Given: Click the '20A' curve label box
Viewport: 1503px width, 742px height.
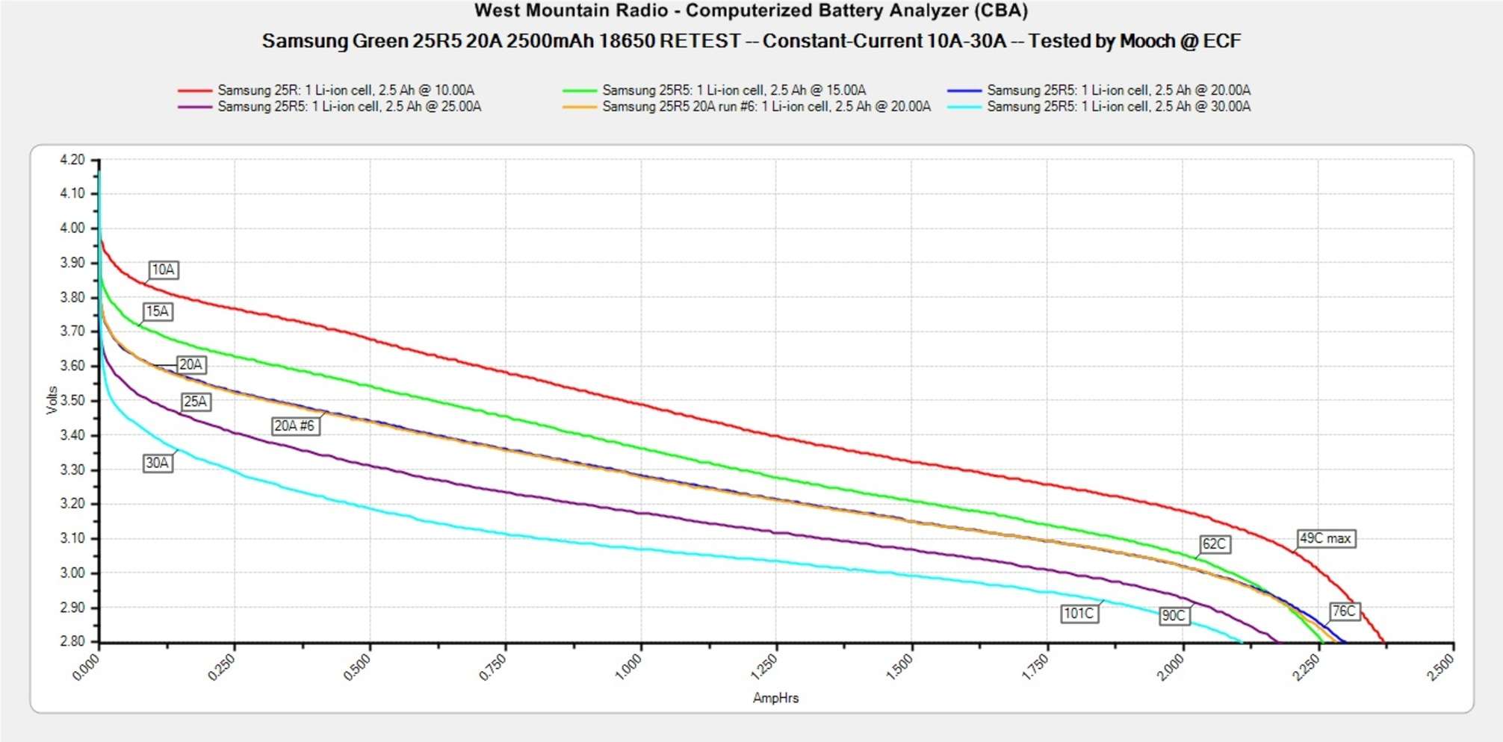Looking at the screenshot, I should (191, 364).
